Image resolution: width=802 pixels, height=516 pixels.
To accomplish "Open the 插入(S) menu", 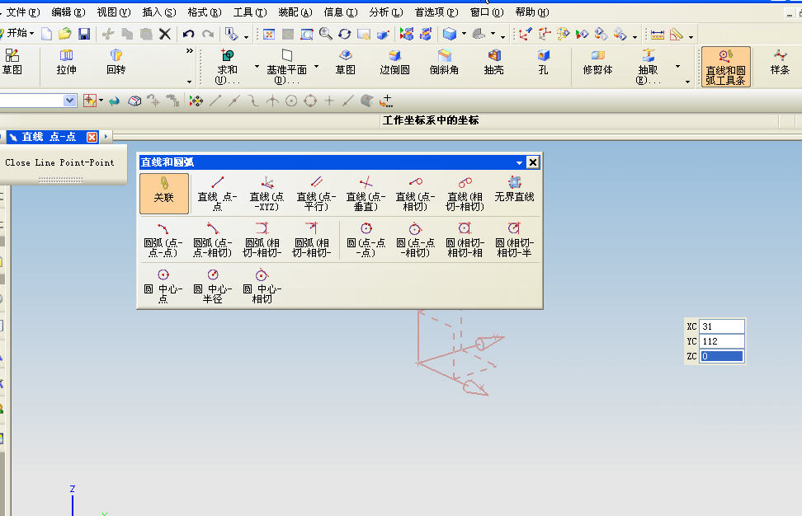I will 158,12.
